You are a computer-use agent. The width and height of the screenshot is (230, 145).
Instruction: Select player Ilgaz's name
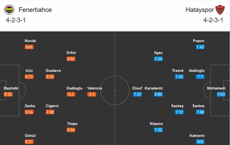click(158, 53)
